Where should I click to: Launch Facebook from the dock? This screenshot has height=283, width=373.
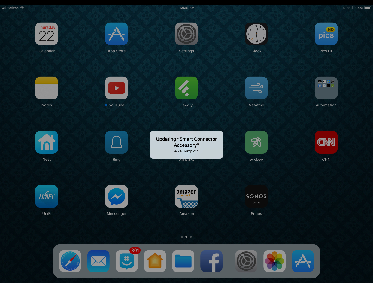point(211,261)
